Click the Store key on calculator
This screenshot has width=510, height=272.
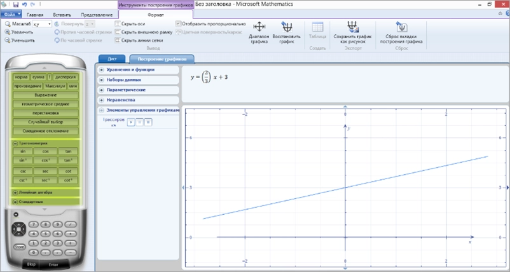coord(19,247)
